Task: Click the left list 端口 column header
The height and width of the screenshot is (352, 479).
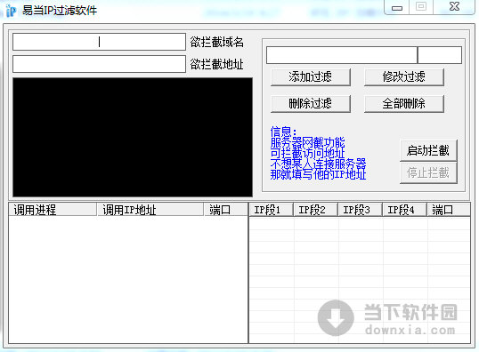Action: click(225, 210)
